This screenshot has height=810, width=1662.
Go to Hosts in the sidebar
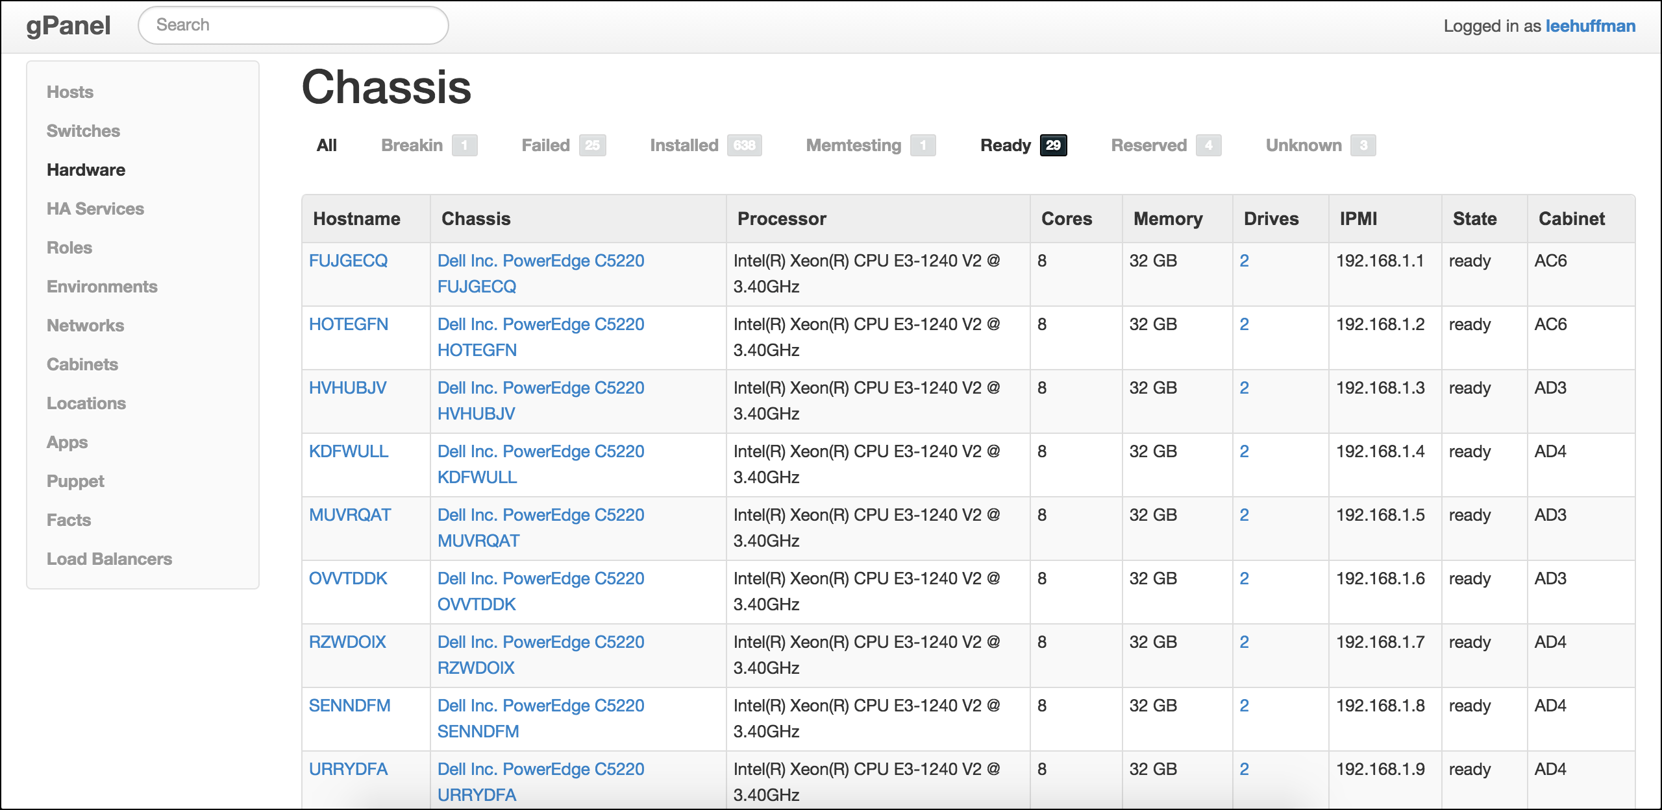tap(70, 92)
